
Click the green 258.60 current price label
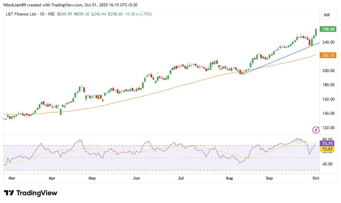coord(328,29)
